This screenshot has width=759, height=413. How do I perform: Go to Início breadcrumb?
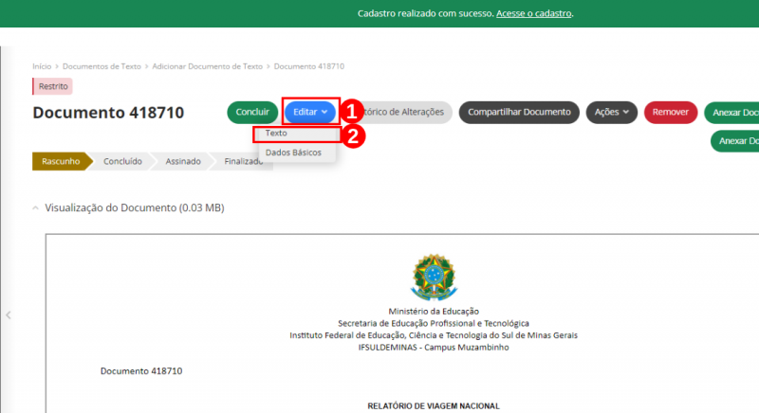[x=42, y=66]
